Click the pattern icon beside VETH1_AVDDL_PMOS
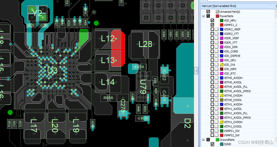Viewport: 277px width, 147px height. [x=217, y=117]
